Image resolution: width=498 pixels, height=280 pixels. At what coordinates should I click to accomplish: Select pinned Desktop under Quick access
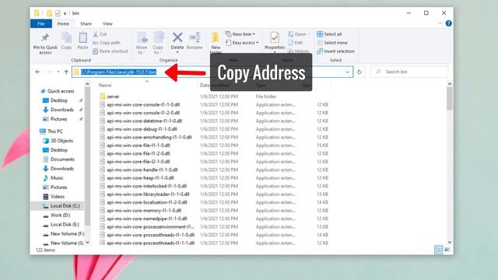click(55, 100)
